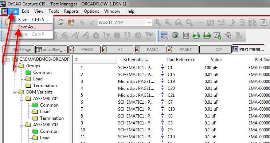Viewport: 270px width, 143px height.
Task: Click the Zoom to Region icon
Action: (179, 23)
